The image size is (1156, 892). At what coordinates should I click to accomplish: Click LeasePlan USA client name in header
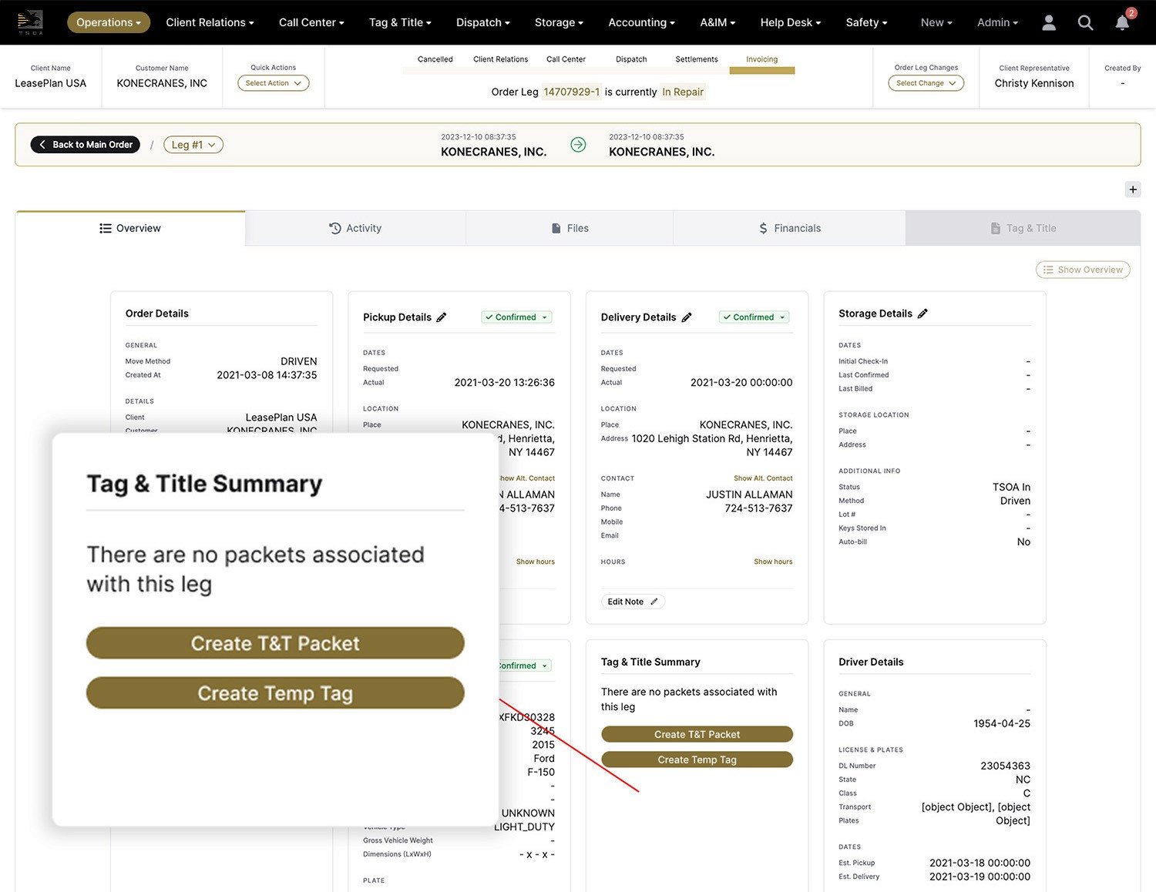[50, 83]
